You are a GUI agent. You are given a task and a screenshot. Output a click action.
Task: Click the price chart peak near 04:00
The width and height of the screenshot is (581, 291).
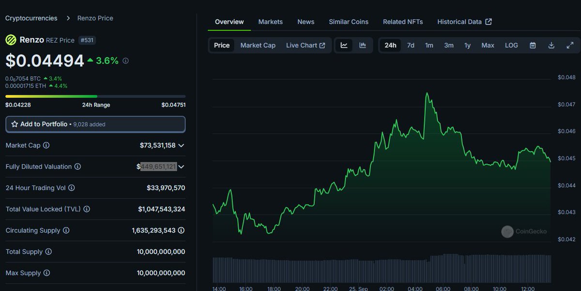point(427,93)
